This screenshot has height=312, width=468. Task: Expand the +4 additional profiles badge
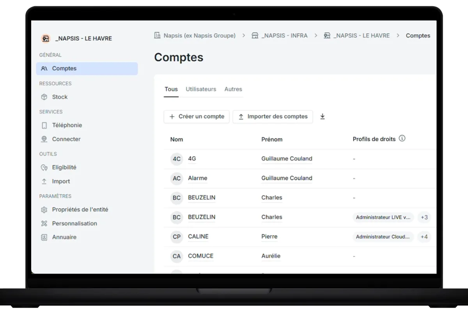(x=424, y=237)
